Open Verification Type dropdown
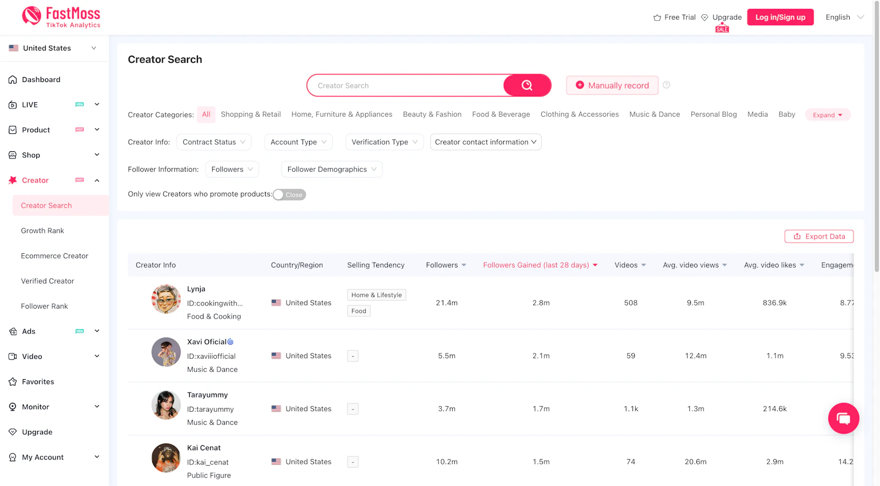This screenshot has width=880, height=486. (x=385, y=142)
